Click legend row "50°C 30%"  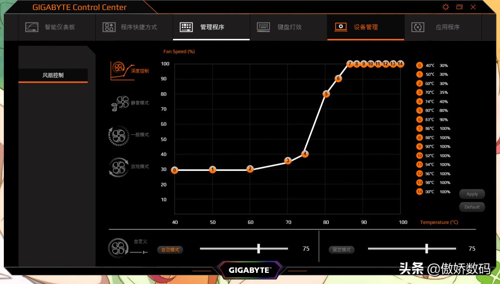(432, 74)
